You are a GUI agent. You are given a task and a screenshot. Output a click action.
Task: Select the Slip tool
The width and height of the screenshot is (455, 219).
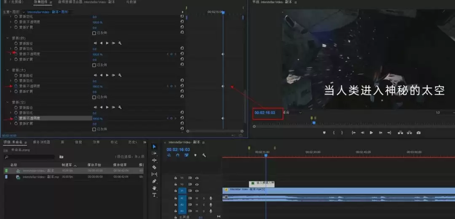point(154,174)
